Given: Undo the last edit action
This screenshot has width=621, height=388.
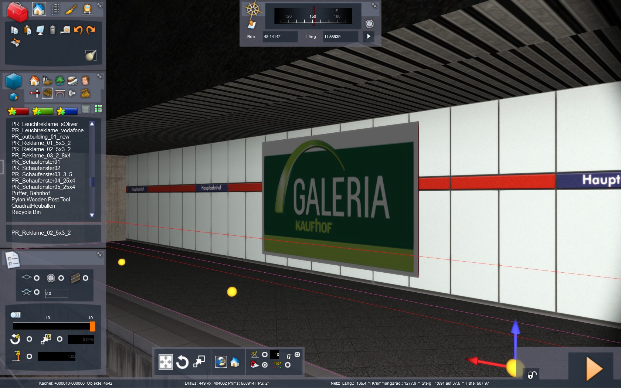Looking at the screenshot, I should point(78,30).
